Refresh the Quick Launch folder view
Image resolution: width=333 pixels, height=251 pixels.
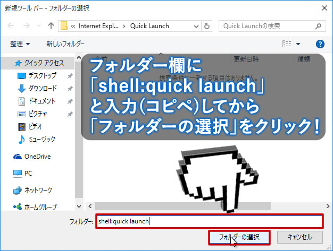[206, 26]
